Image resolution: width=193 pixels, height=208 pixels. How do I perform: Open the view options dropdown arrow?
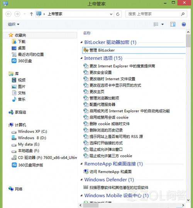(x=163, y=24)
